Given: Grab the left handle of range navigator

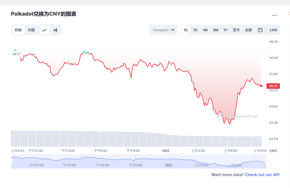Looking at the screenshot, I should [x=12, y=161].
